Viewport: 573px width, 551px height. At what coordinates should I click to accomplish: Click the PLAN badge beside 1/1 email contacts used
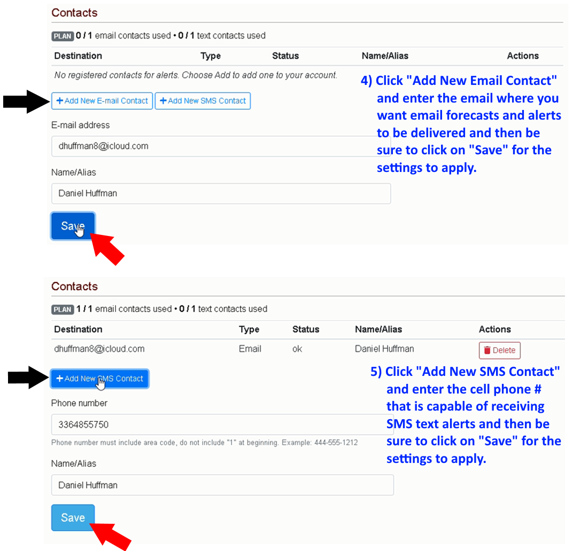(63, 310)
